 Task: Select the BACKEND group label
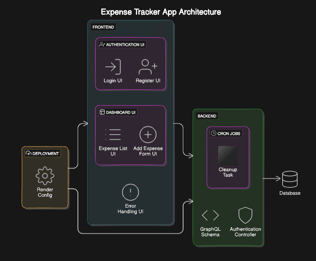[x=207, y=116]
